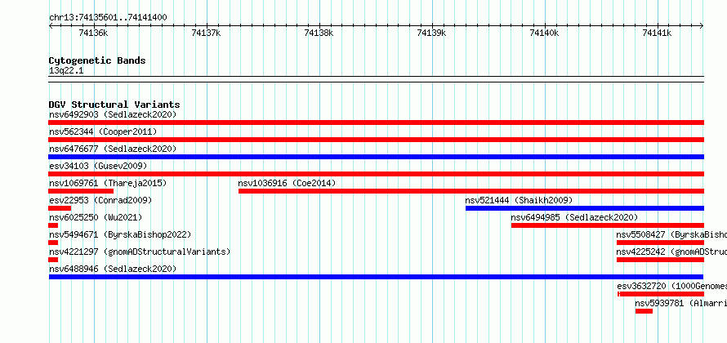Click the Cytogenetic Bands track title
Image resolution: width=727 pixels, height=343 pixels.
coord(97,60)
